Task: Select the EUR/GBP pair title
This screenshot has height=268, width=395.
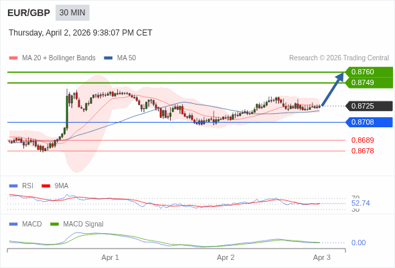Action: [x=29, y=13]
